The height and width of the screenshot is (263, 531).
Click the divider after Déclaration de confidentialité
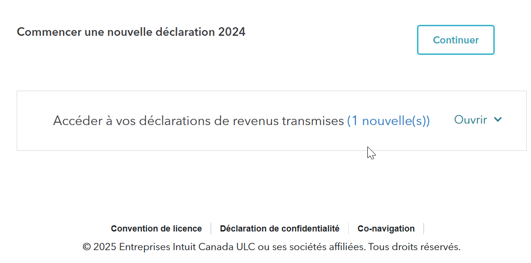(x=349, y=229)
